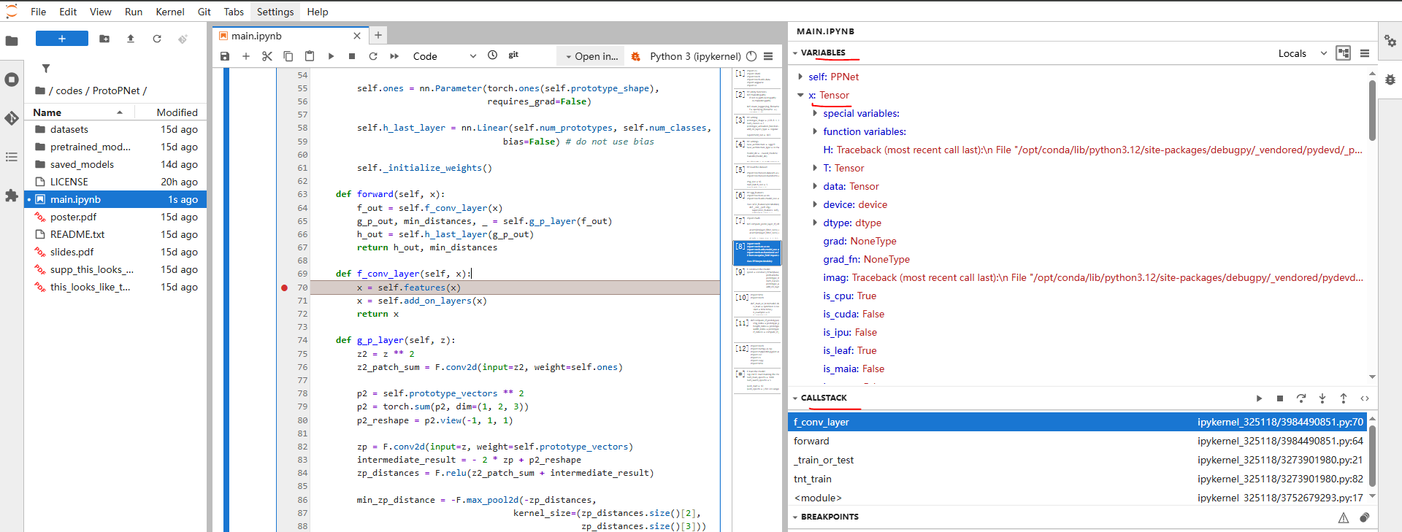Open the Locals scope dropdown
The image size is (1402, 532).
coord(1302,53)
